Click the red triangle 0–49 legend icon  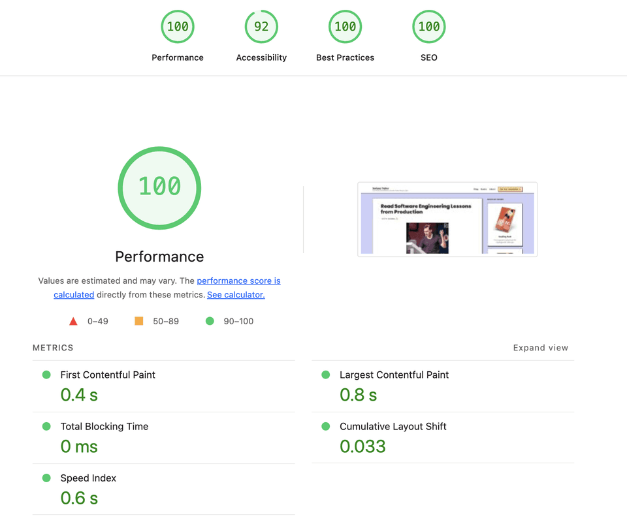pos(73,321)
